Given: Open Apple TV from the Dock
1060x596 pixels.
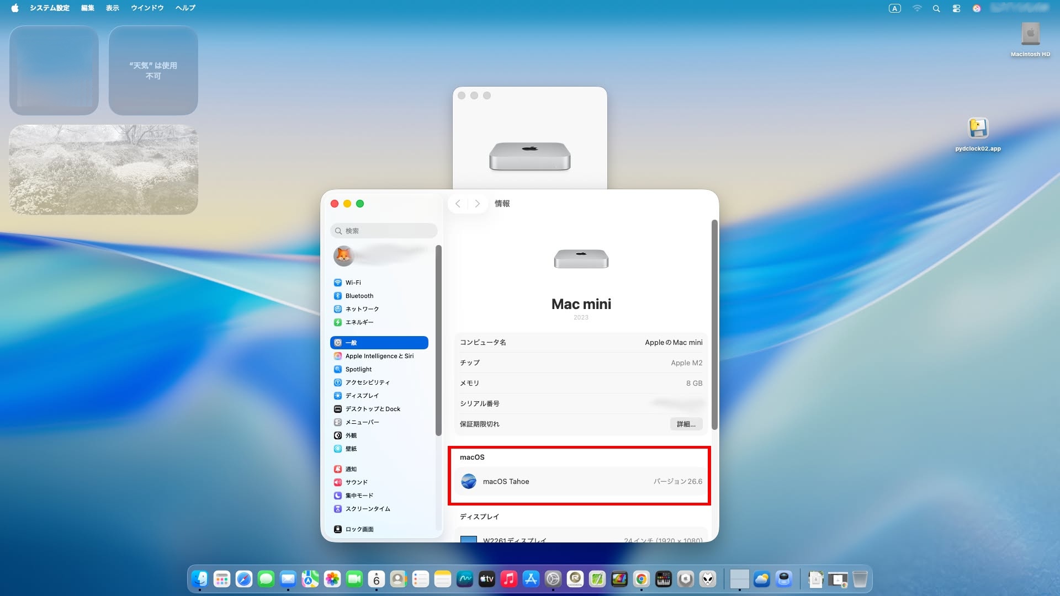Looking at the screenshot, I should coord(487,579).
